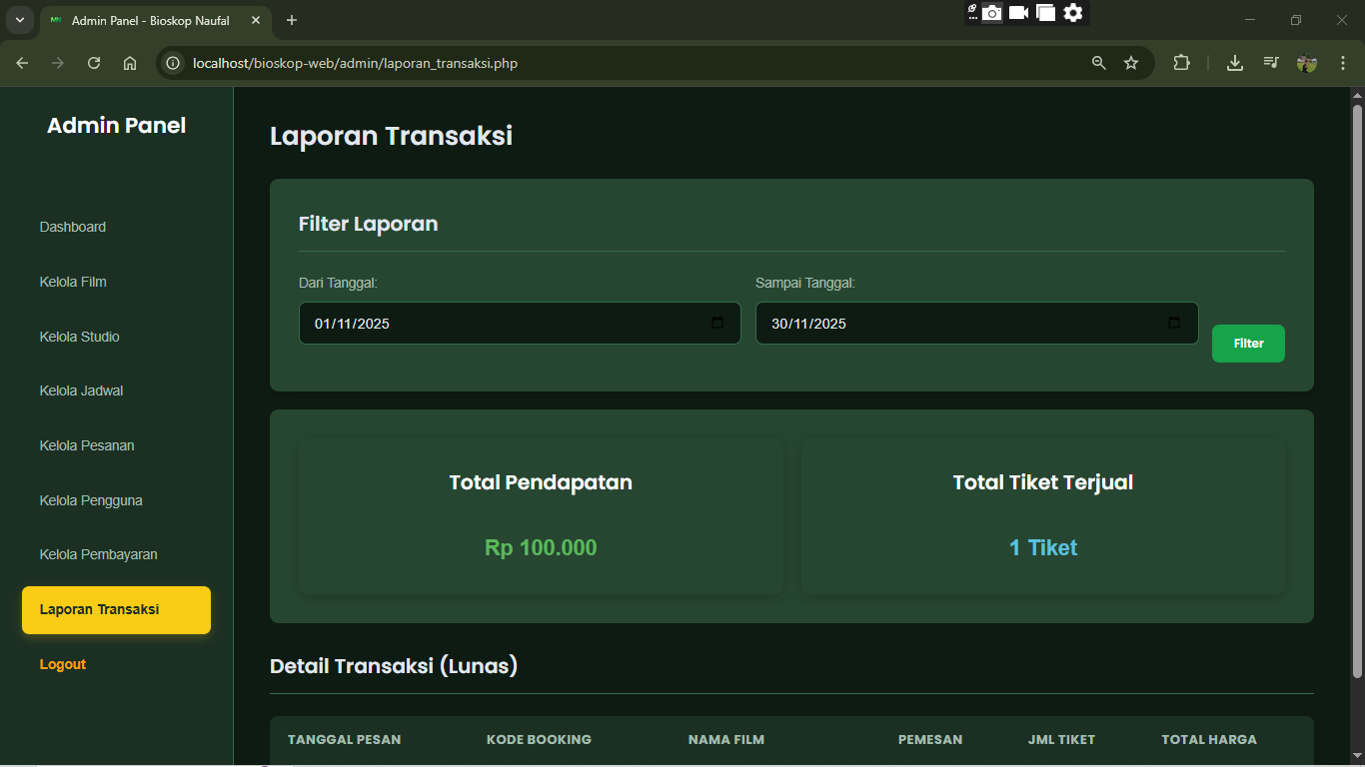Click the browser reload icon
Screen dimensions: 1365x767
(x=94, y=63)
